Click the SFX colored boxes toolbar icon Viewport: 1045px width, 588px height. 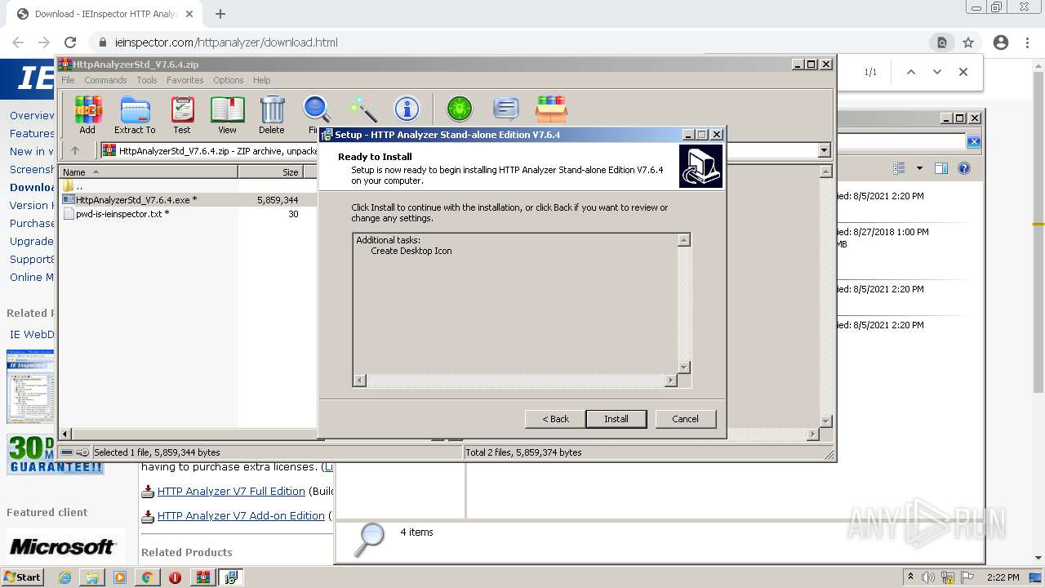pyautogui.click(x=551, y=109)
